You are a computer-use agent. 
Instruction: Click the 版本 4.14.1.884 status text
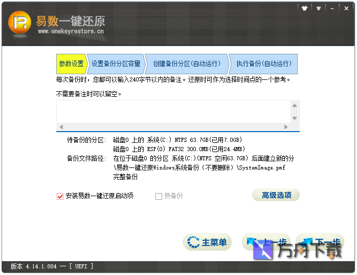(x=33, y=266)
